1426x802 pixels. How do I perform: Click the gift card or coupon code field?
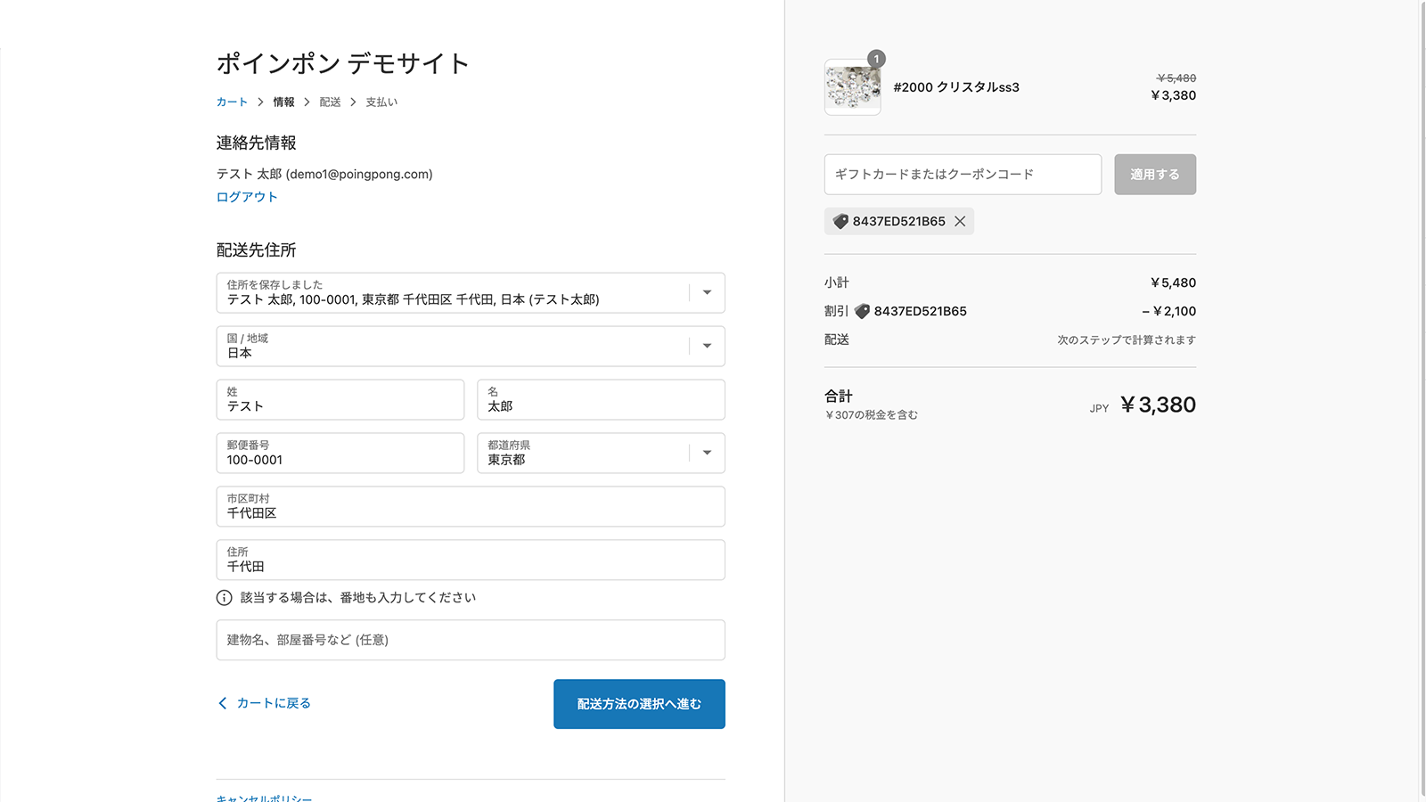point(963,174)
